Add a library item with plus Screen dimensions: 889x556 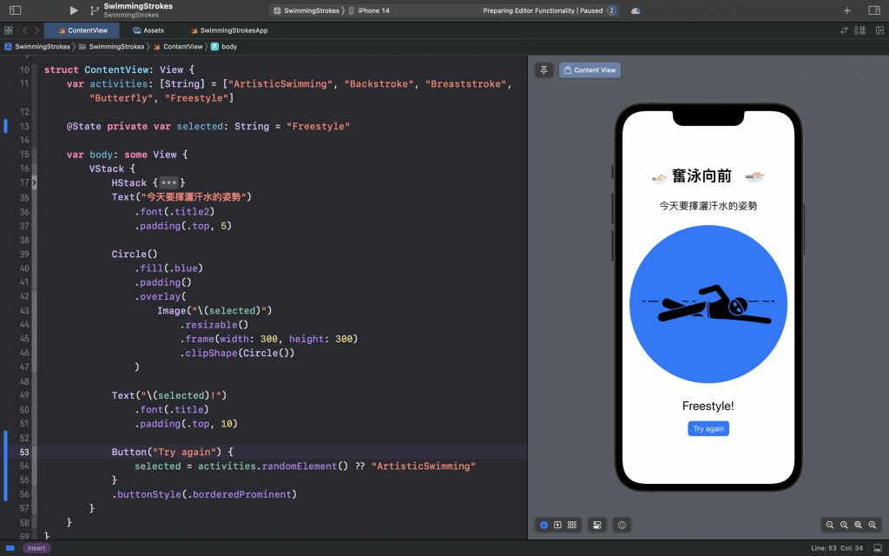(x=847, y=10)
